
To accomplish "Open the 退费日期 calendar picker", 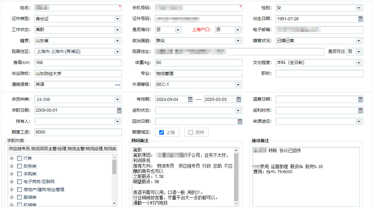I will (360, 99).
